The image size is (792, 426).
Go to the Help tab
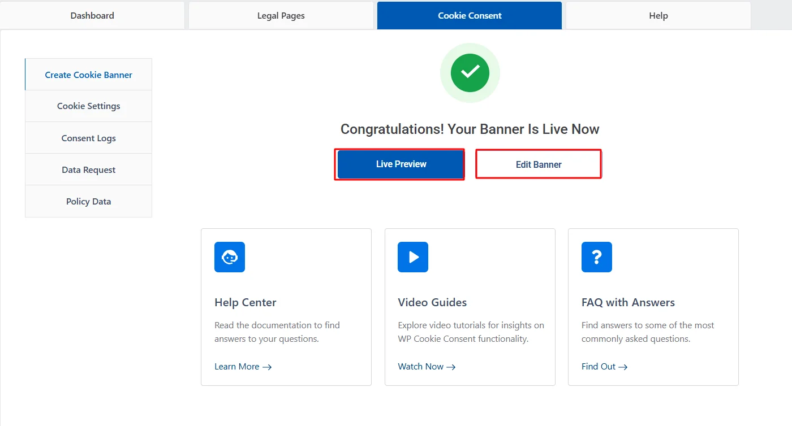658,16
